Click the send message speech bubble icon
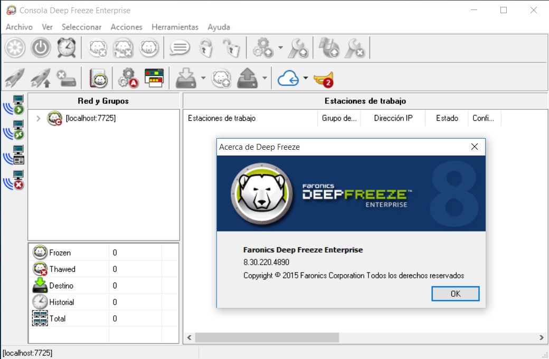The width and height of the screenshot is (549, 359). [x=179, y=47]
